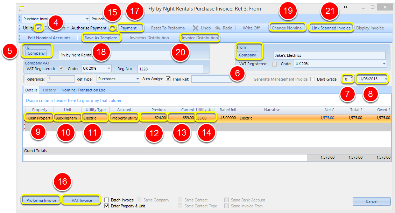Uncheck the Auto Assign checkbox
Viewport: 395px width, 213px height.
coord(168,79)
